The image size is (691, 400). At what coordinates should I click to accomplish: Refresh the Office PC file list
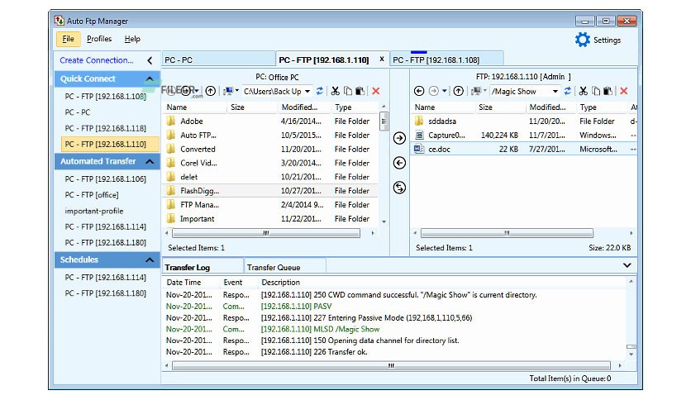click(320, 91)
